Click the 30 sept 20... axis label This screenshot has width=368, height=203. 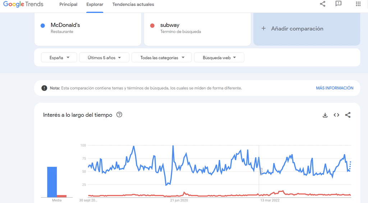(x=88, y=200)
